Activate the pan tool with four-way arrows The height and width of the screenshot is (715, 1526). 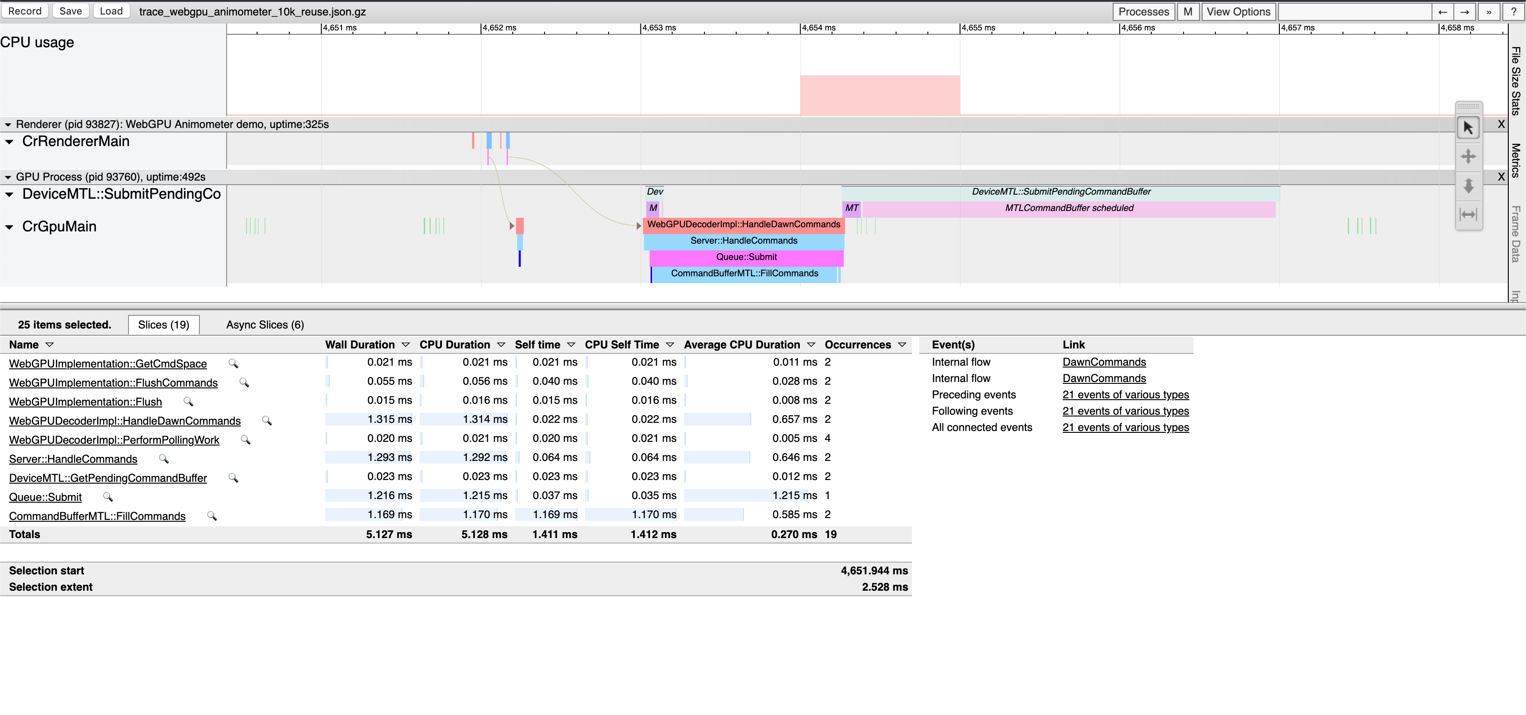click(1469, 156)
